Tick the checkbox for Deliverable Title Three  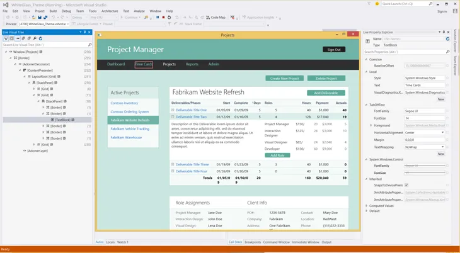click(x=173, y=164)
